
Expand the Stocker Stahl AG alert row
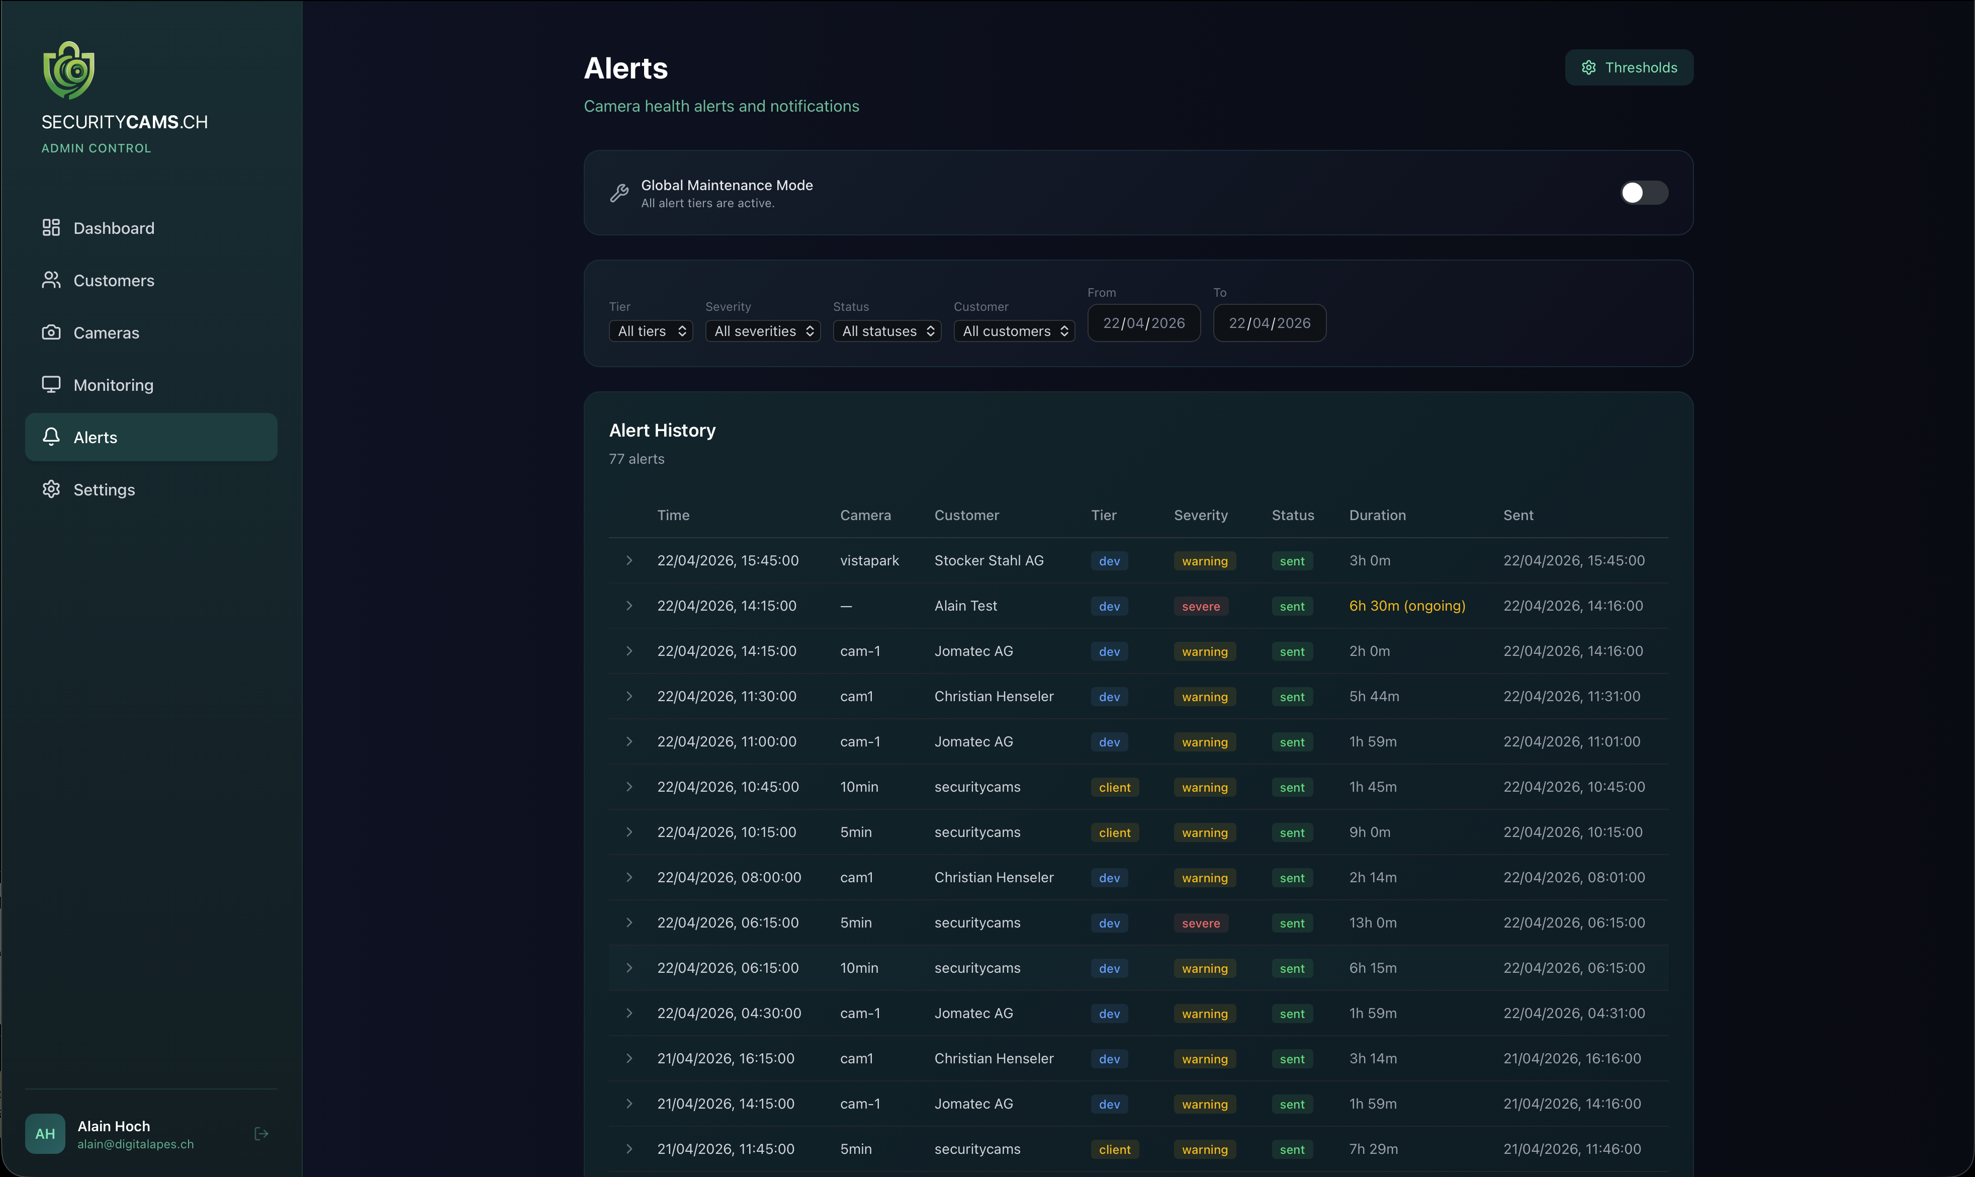(630, 561)
